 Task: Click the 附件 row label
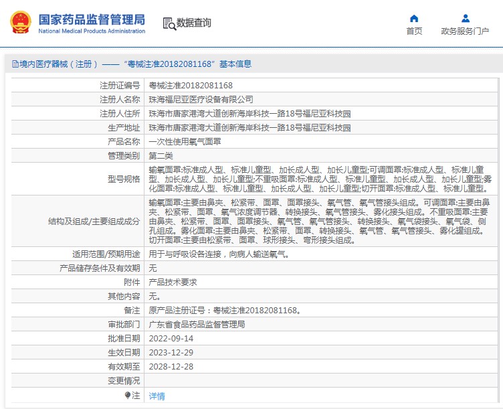click(x=132, y=282)
